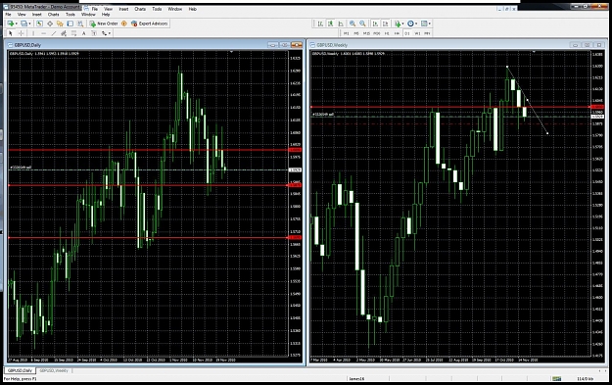Toggle the Navigator panel icon
This screenshot has height=385, width=612.
60,24
